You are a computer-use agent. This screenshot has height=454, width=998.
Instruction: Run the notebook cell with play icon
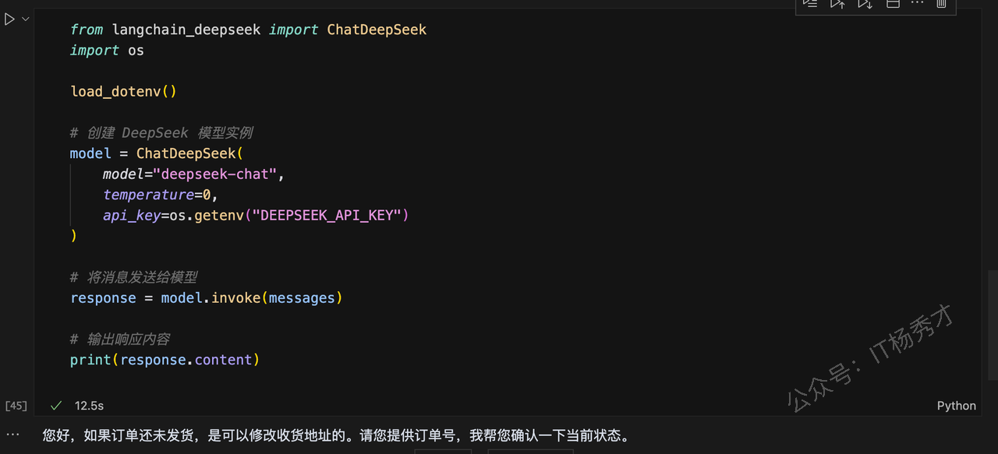click(9, 19)
